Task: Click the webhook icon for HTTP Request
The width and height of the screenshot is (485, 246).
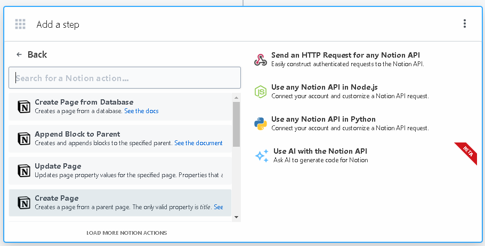Action: tap(261, 59)
